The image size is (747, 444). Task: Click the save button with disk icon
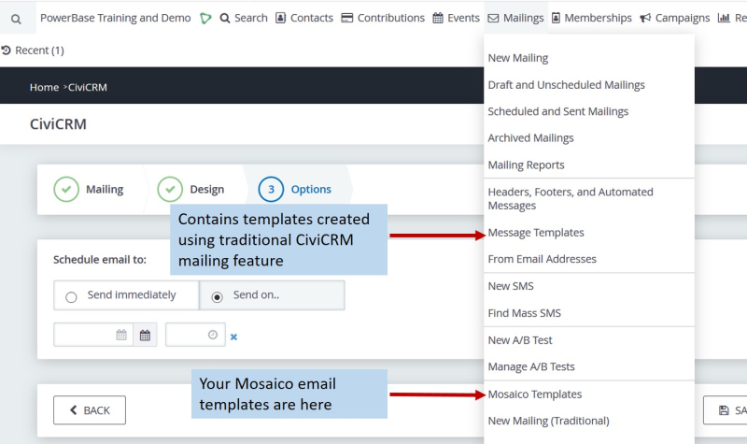[726, 410]
